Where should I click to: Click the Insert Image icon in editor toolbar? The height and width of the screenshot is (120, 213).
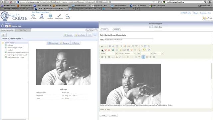coord(102,50)
